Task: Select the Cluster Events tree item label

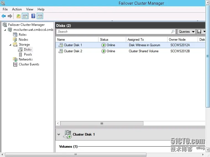Action: 29,64
